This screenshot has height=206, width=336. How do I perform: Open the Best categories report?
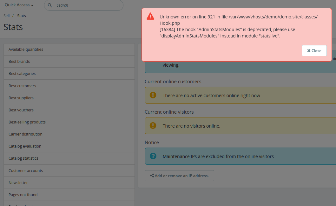point(22,73)
